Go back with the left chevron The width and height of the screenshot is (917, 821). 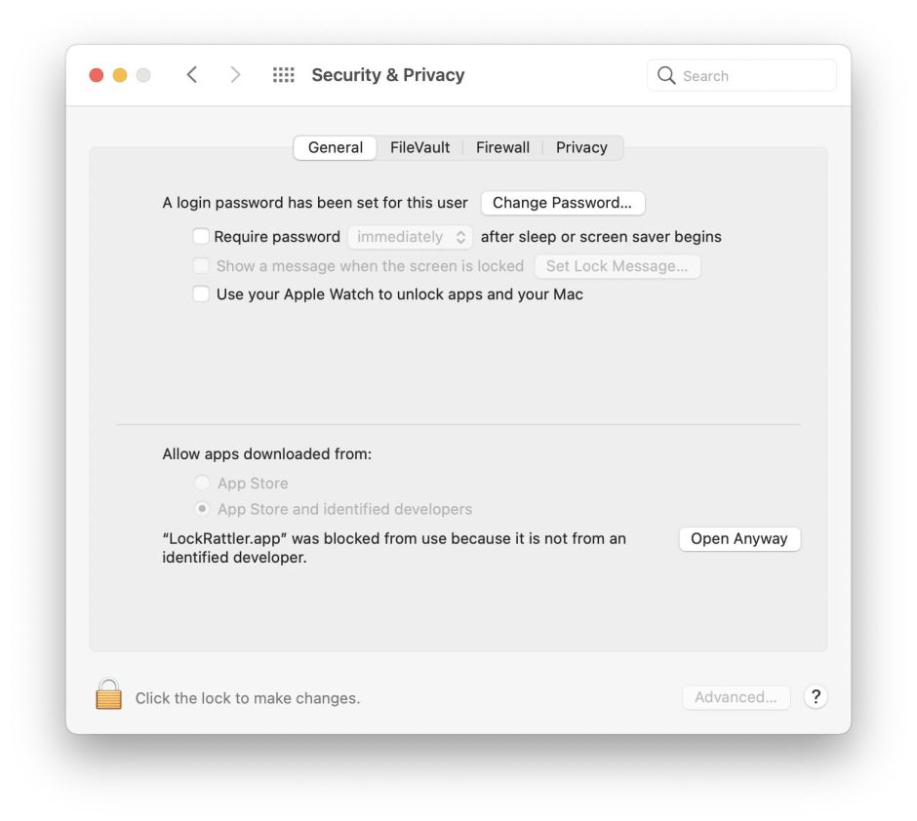pos(192,75)
